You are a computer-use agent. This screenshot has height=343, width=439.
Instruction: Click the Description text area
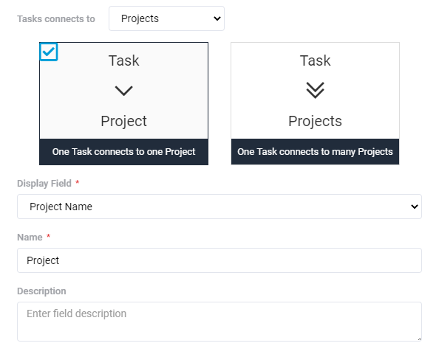[x=219, y=322]
